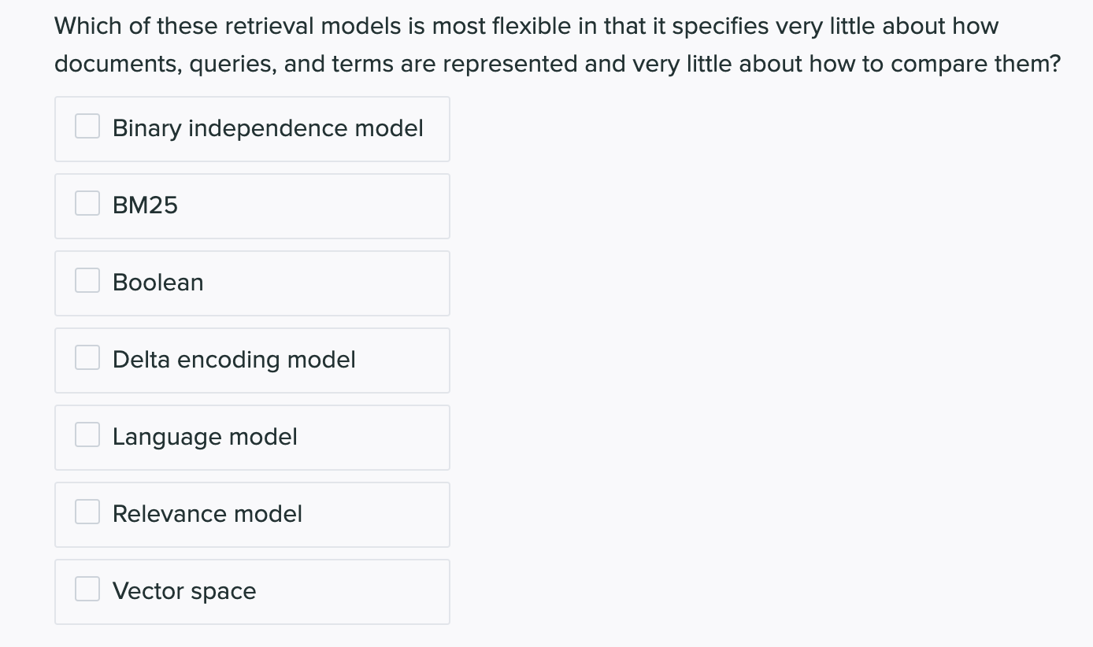Check the Language model checkbox

87,434
